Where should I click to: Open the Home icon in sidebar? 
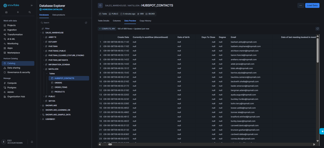(6, 12)
